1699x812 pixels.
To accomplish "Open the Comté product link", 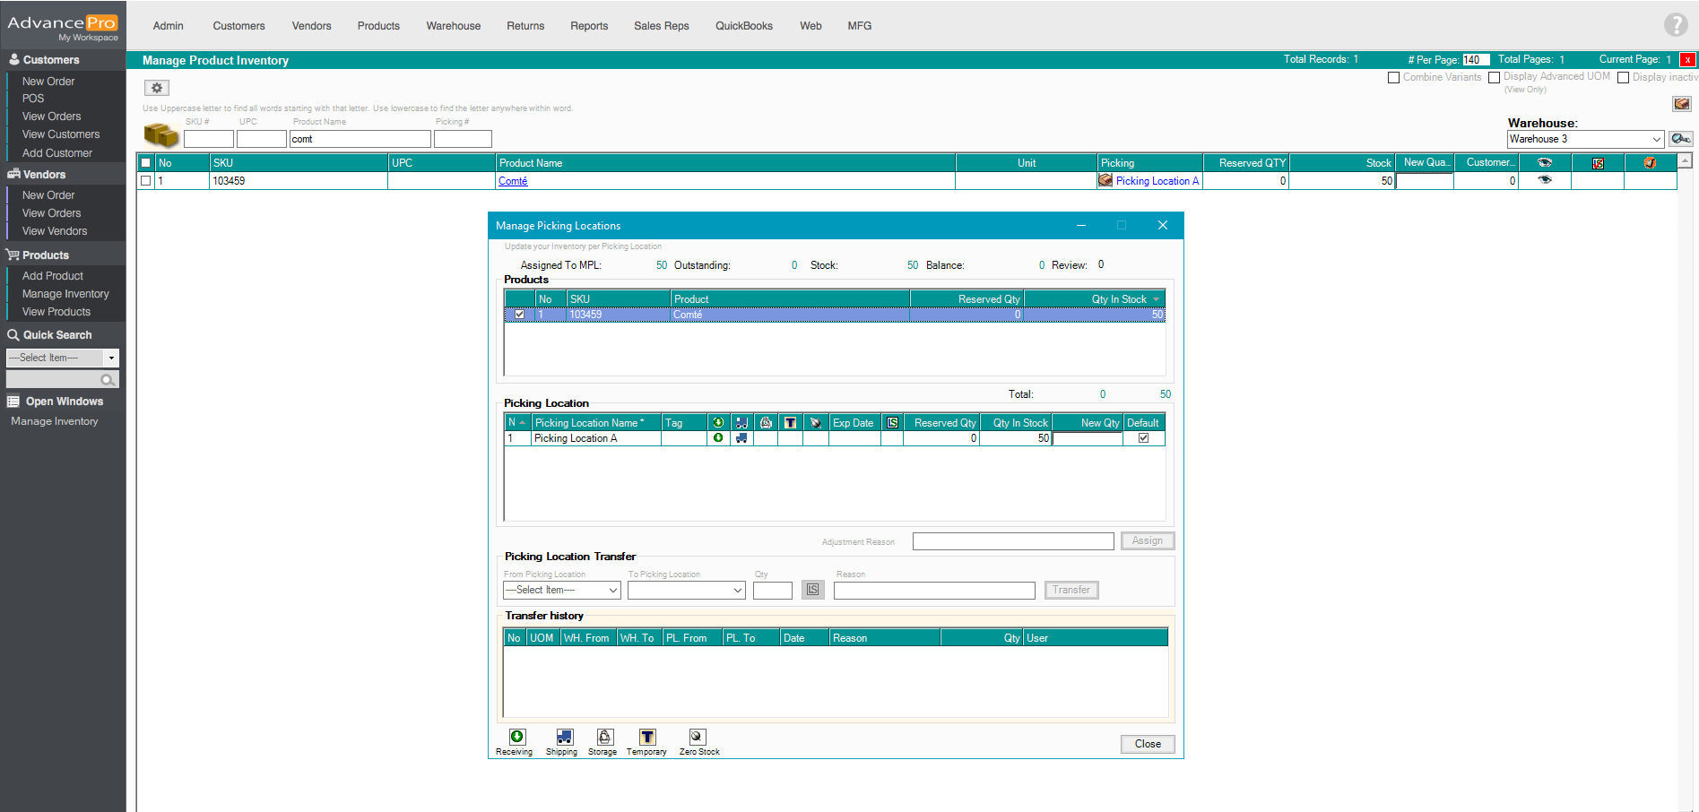I will tap(513, 181).
